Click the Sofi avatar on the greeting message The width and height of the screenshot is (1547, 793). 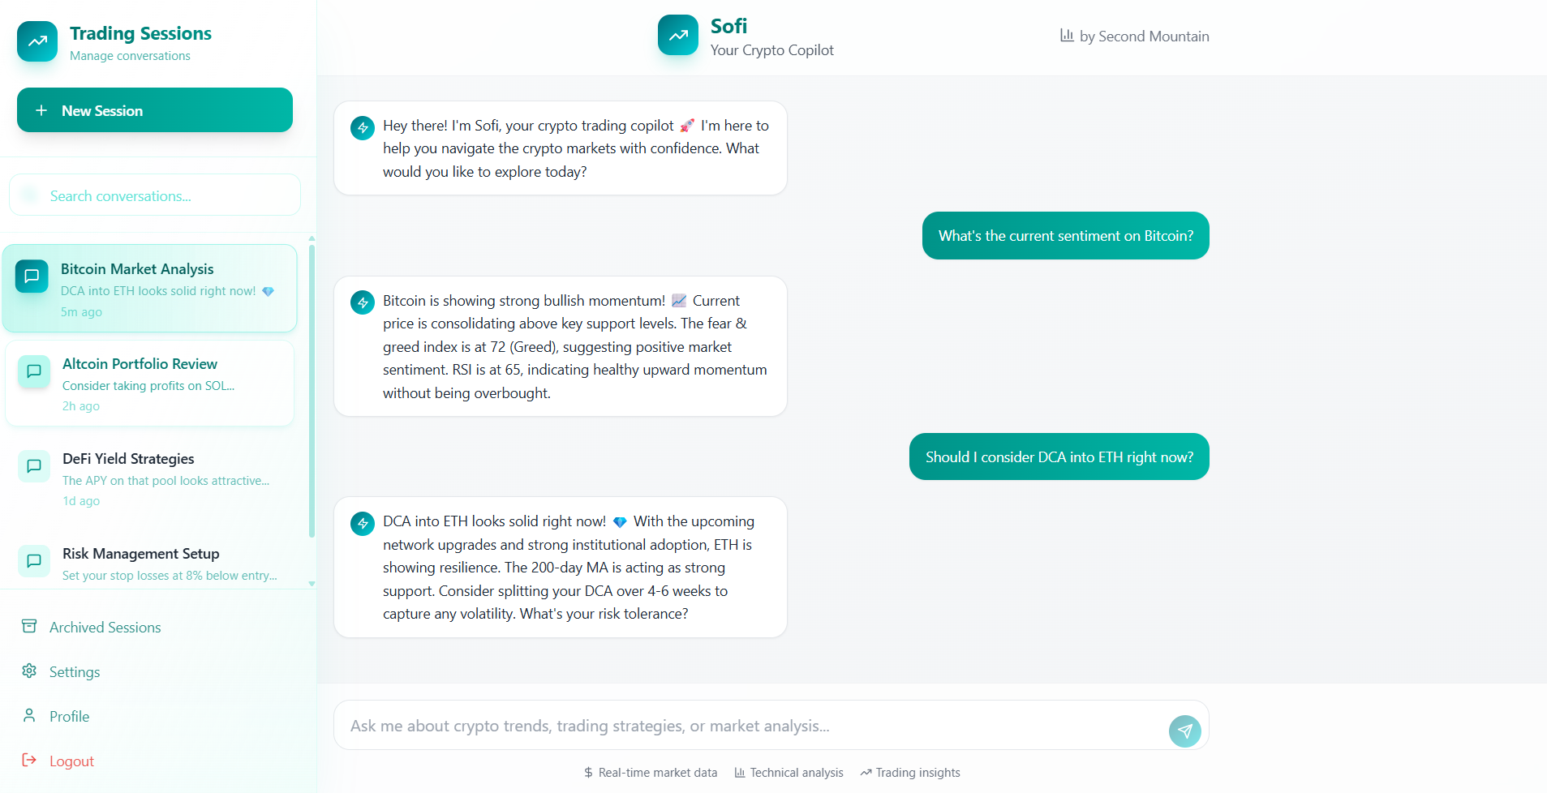click(x=362, y=127)
